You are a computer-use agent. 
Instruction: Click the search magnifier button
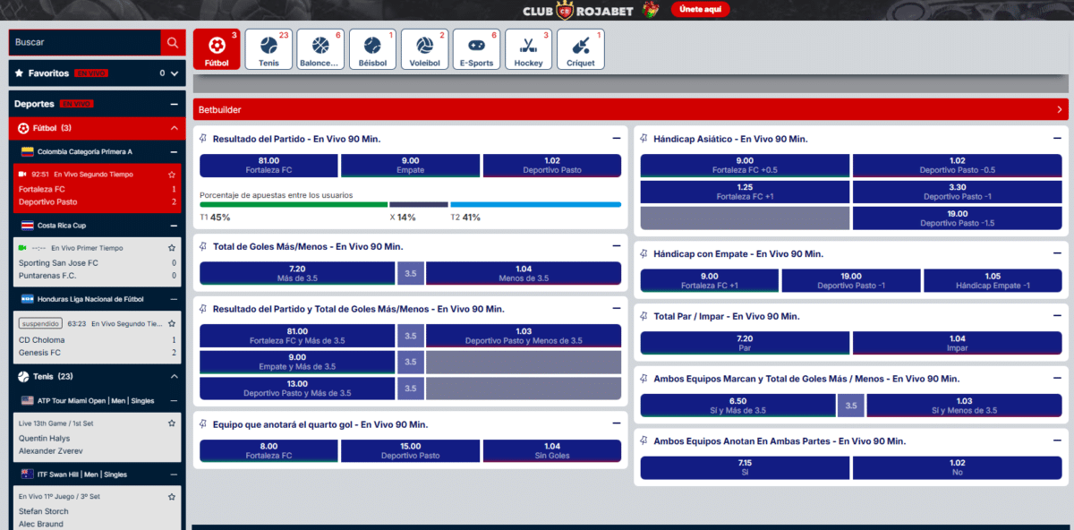(x=172, y=42)
